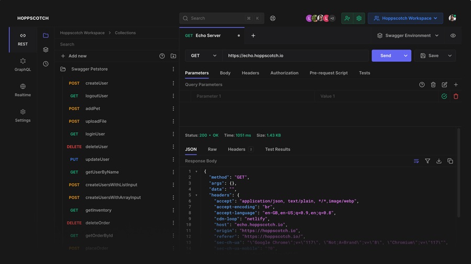Click the Collections breadcrumb

point(125,33)
